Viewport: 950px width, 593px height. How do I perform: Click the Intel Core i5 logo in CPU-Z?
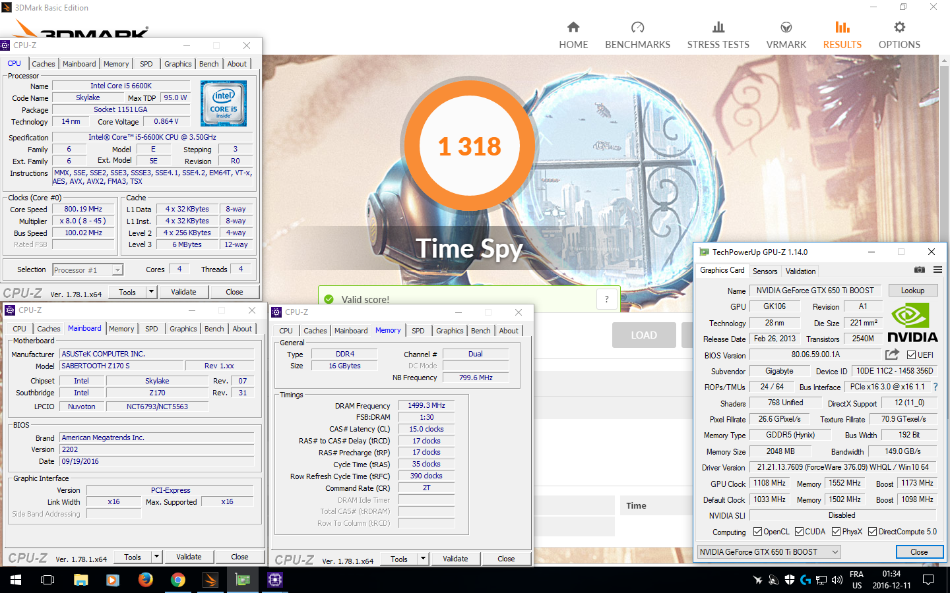224,103
